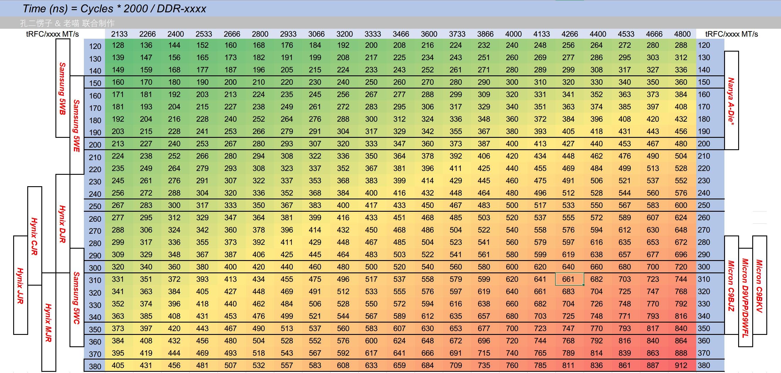Click the credit line "孔二愣子 & 老喵 联合制作"

pos(67,23)
